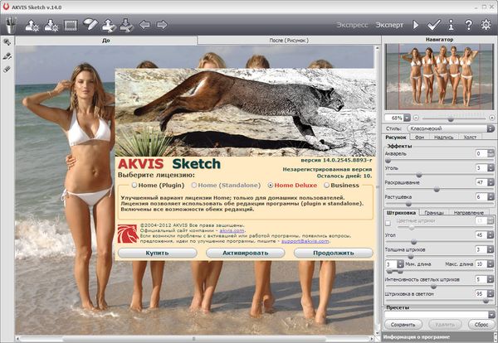Click the horizontal scrollbar below the image
Viewport: 498px width, 343px height.
point(194,339)
